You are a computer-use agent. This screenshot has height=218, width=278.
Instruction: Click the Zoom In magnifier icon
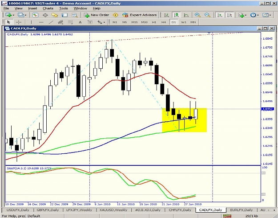point(197,15)
